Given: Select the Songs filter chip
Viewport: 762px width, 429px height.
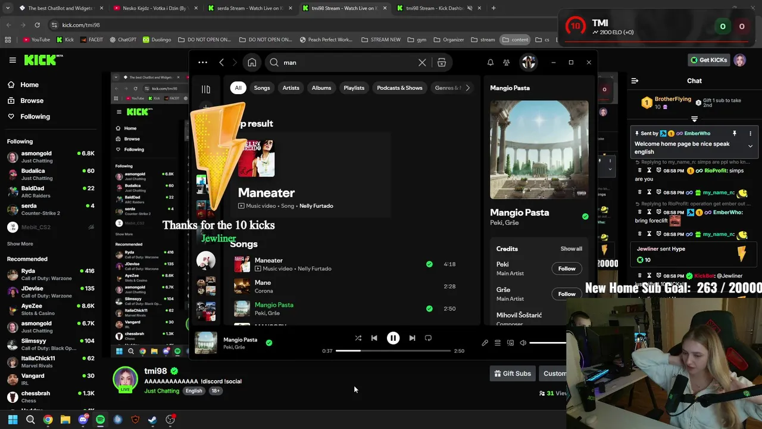Looking at the screenshot, I should tap(262, 88).
